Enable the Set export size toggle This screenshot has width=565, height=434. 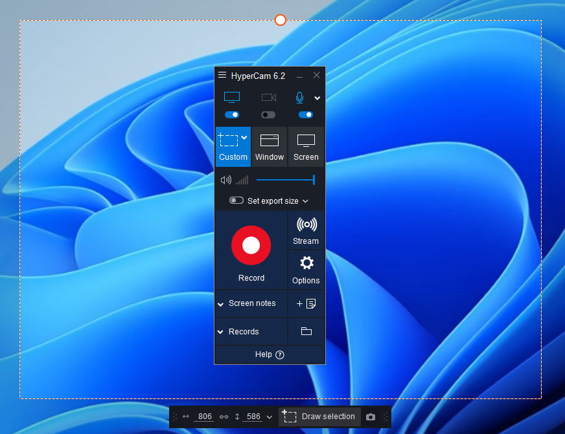(x=236, y=201)
